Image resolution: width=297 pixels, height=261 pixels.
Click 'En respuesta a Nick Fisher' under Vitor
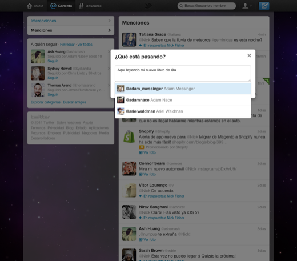click(164, 196)
